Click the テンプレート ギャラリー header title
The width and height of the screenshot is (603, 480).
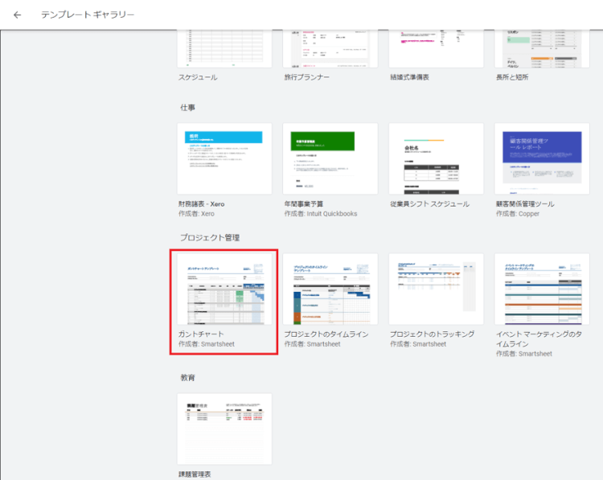[88, 15]
